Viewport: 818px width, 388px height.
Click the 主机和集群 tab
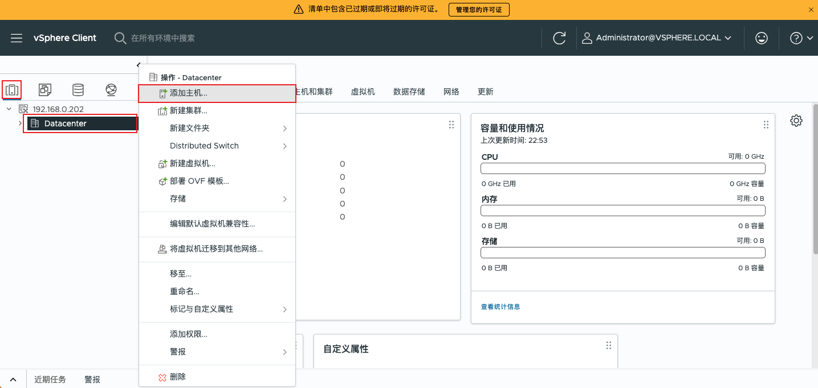coord(314,92)
